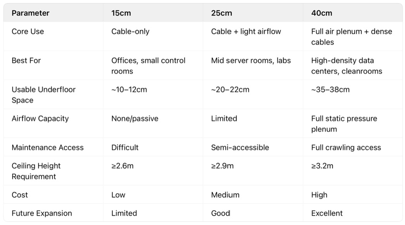Click the Core Use row label
This screenshot has height=225, width=405.
28,31
